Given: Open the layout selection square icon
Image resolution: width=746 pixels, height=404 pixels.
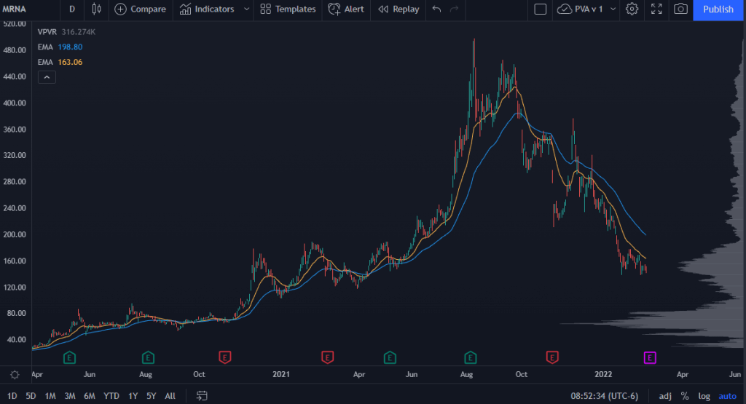Looking at the screenshot, I should (x=540, y=9).
